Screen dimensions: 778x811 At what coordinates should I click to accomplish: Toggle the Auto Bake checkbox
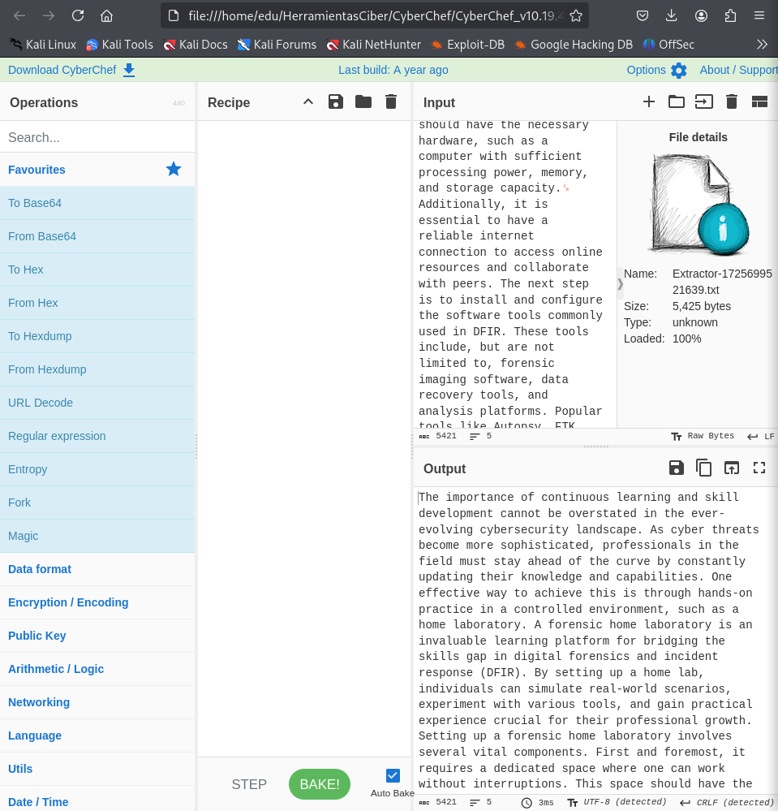pyautogui.click(x=393, y=776)
